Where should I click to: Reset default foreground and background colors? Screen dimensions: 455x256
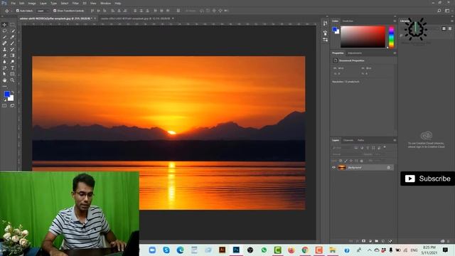point(5,100)
